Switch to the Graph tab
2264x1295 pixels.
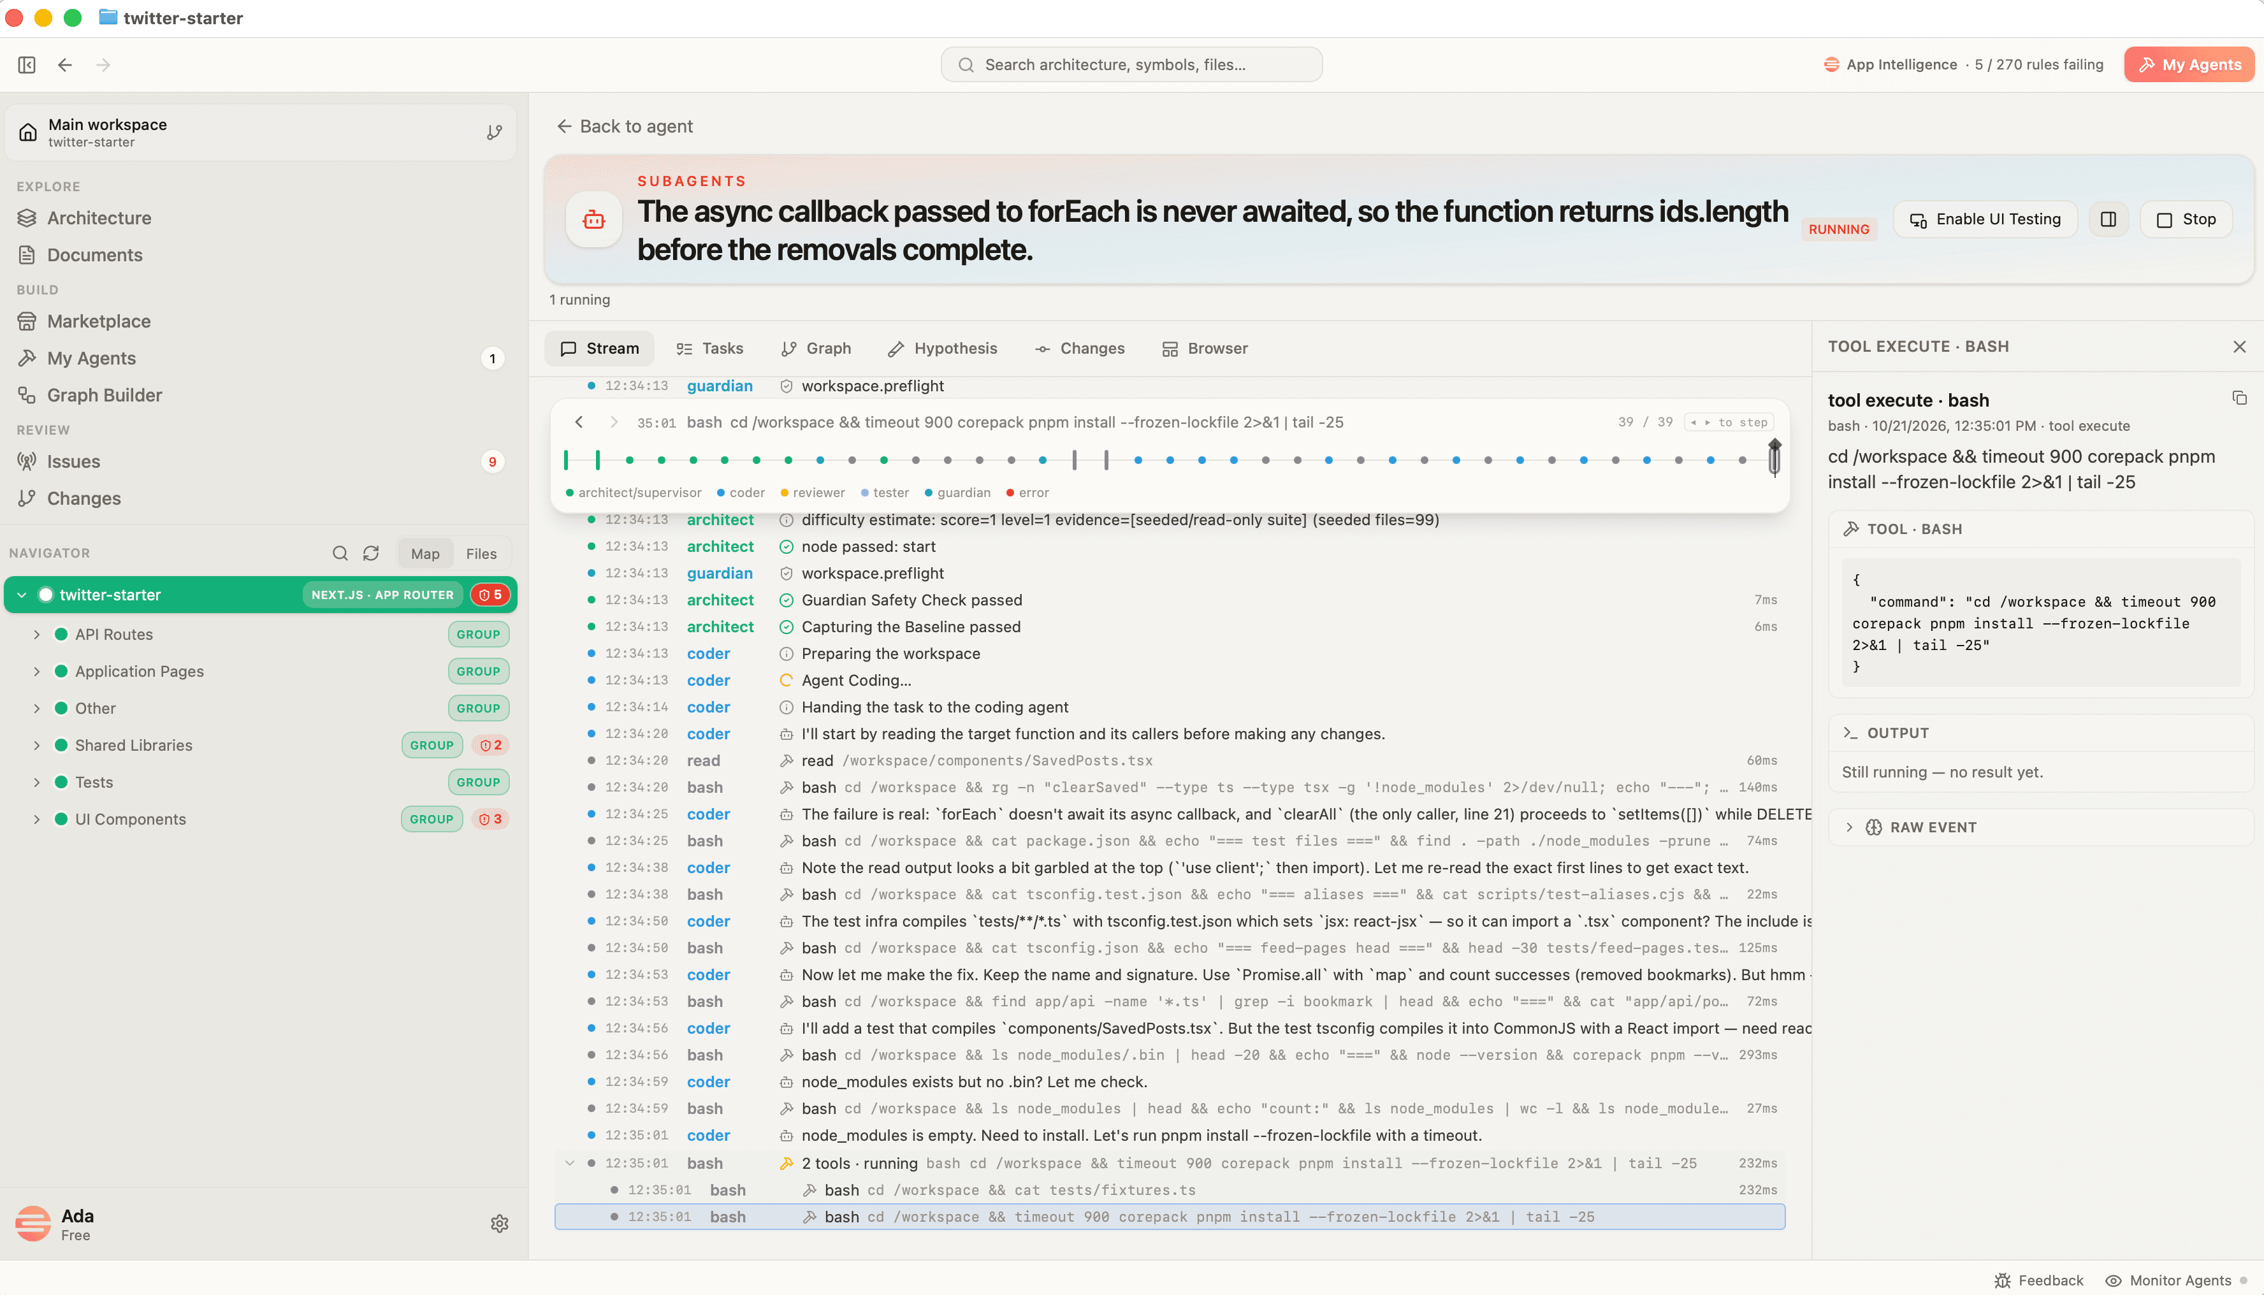click(x=815, y=349)
